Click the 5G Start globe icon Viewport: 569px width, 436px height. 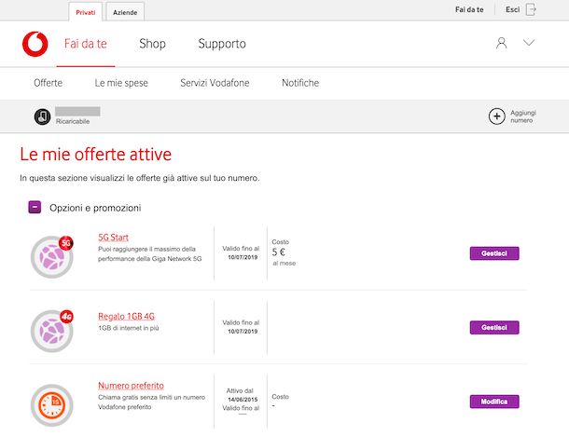(x=52, y=256)
